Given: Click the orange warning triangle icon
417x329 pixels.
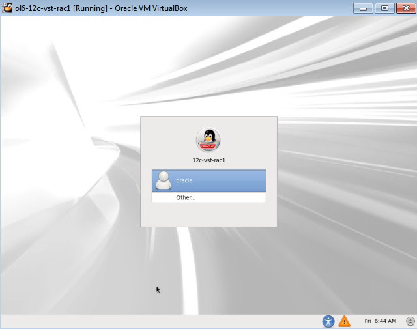Looking at the screenshot, I should (x=345, y=321).
